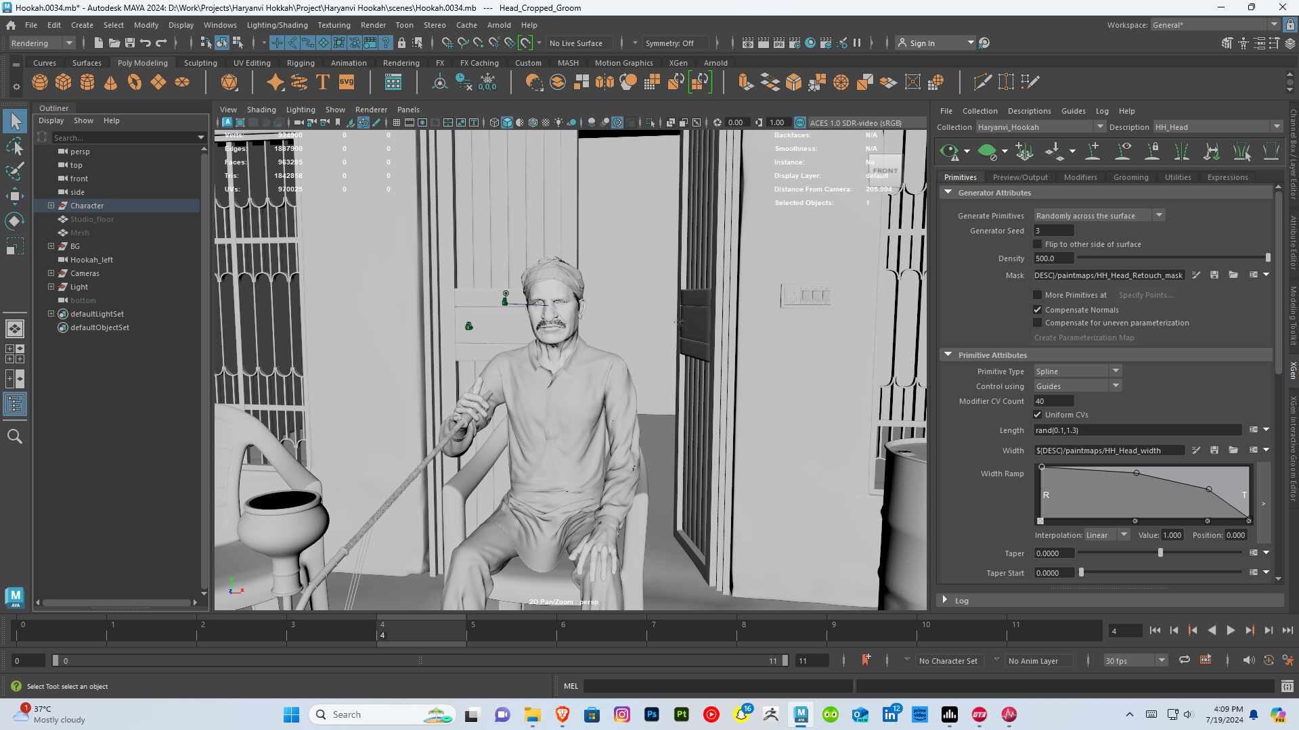Click the Sign In button

tap(922, 43)
